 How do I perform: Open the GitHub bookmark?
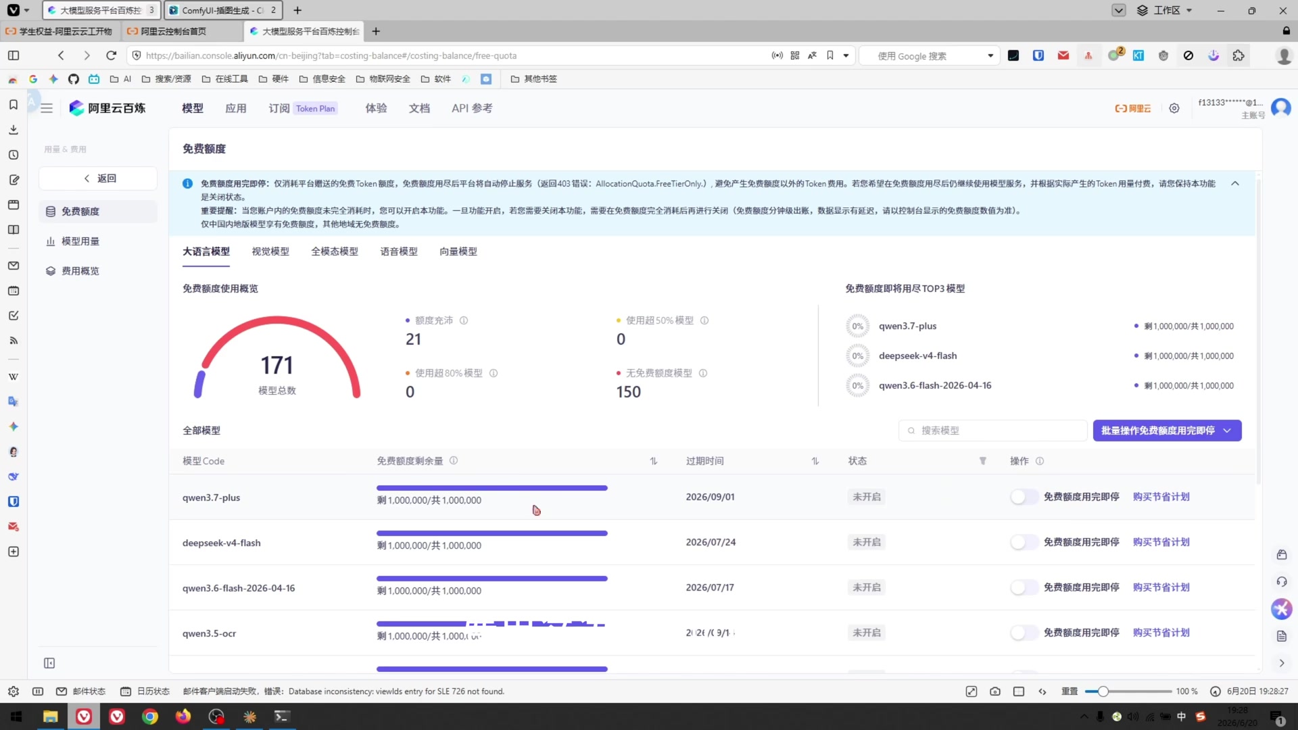pos(74,79)
